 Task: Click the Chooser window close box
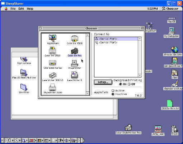pyautogui.click(x=40, y=28)
